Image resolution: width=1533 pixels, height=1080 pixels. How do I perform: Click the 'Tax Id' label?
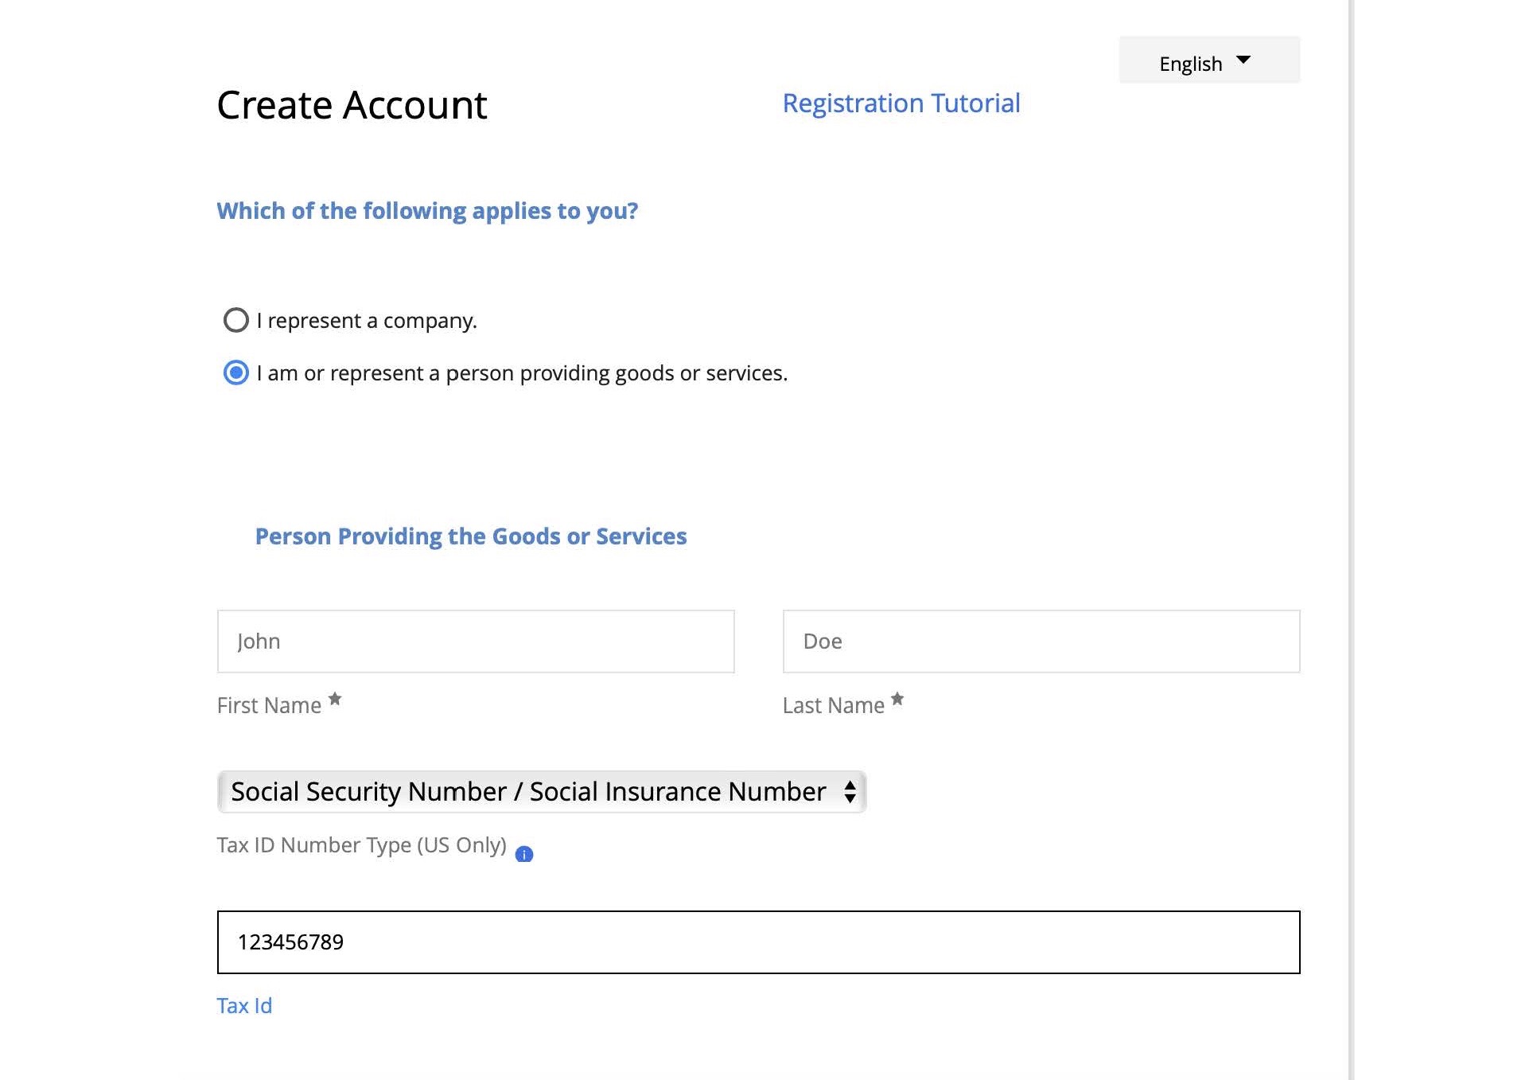coord(244,1006)
